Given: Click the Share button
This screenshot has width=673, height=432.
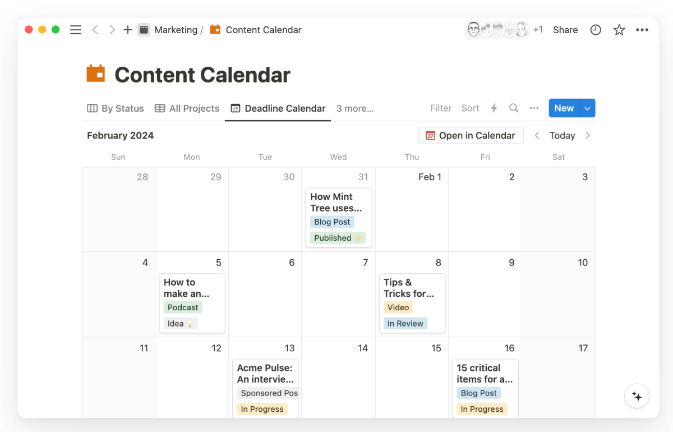Looking at the screenshot, I should coord(565,30).
